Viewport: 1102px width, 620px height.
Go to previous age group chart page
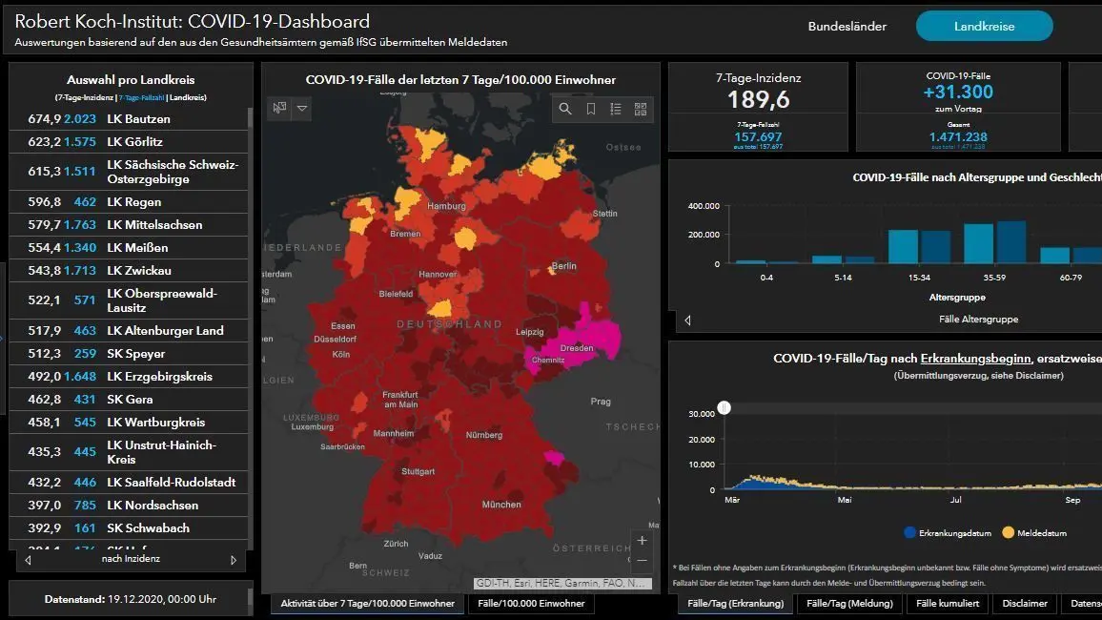tap(687, 320)
